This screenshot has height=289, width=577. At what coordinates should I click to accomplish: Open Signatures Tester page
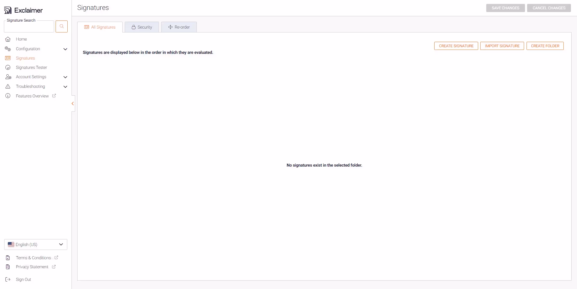[x=31, y=67]
